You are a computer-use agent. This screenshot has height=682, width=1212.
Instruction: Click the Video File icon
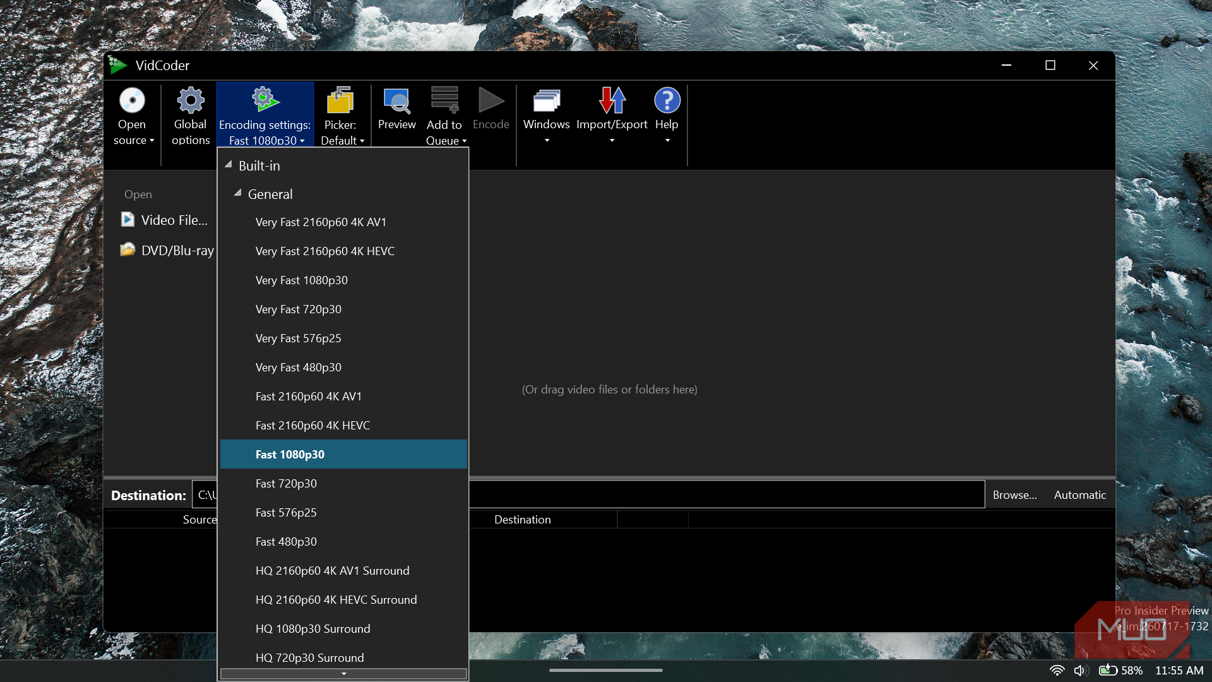[x=128, y=220]
